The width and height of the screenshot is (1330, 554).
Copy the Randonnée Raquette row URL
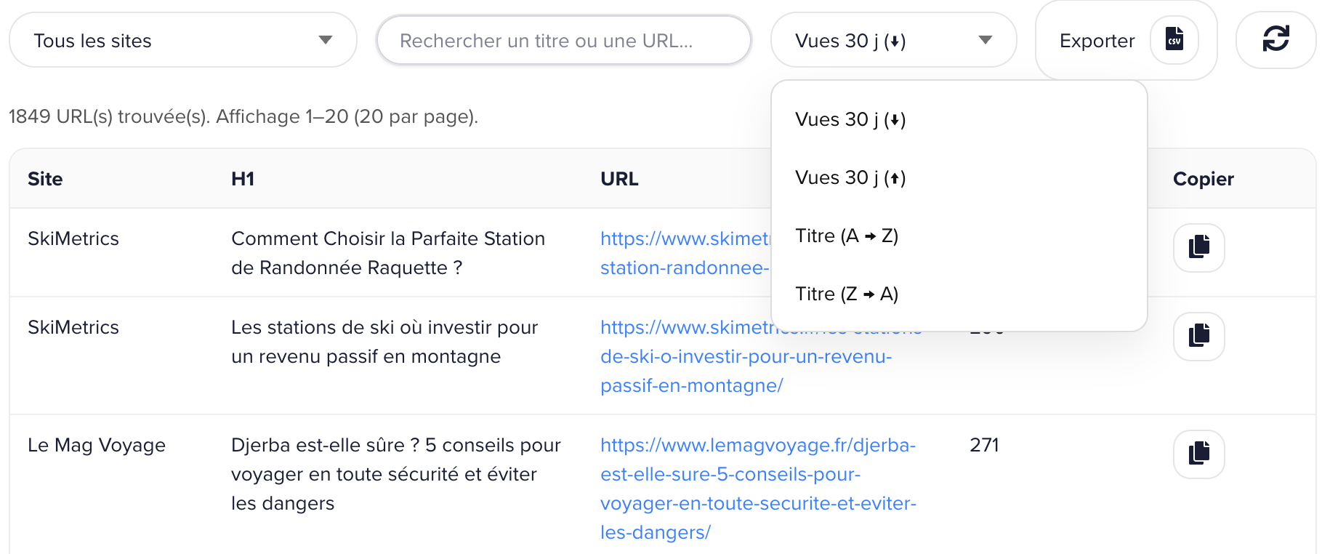pyautogui.click(x=1198, y=247)
